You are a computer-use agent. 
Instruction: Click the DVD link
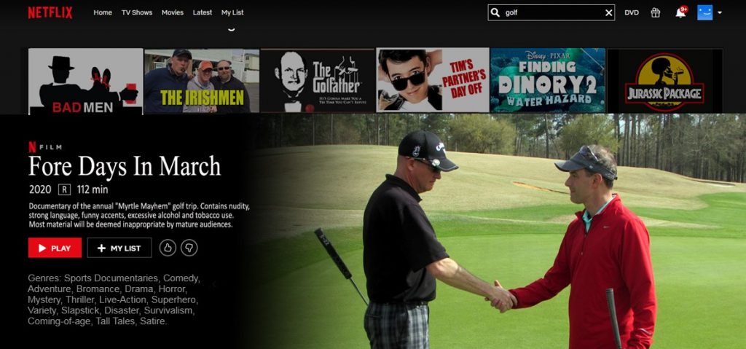(x=632, y=12)
